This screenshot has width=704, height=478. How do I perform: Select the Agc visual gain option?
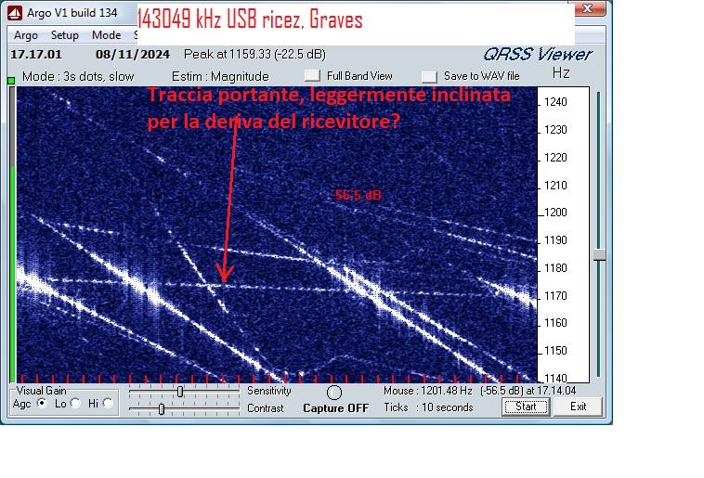pyautogui.click(x=42, y=404)
